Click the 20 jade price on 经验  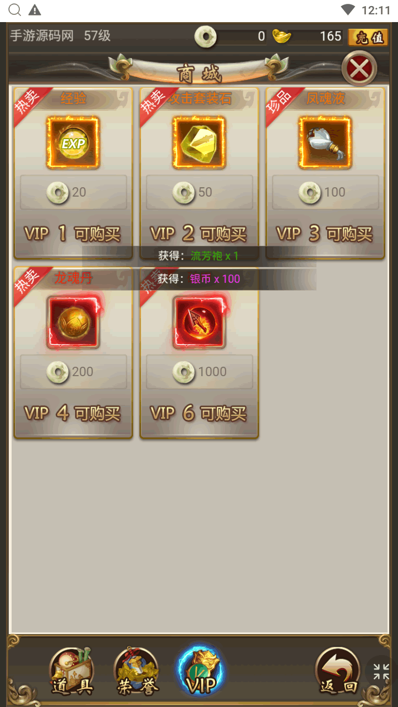(74, 192)
